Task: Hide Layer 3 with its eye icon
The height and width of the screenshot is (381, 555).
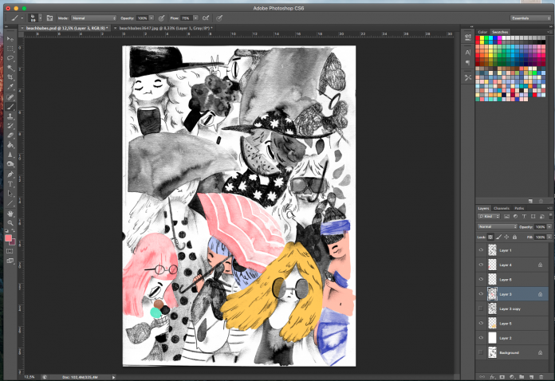Action: click(x=481, y=294)
